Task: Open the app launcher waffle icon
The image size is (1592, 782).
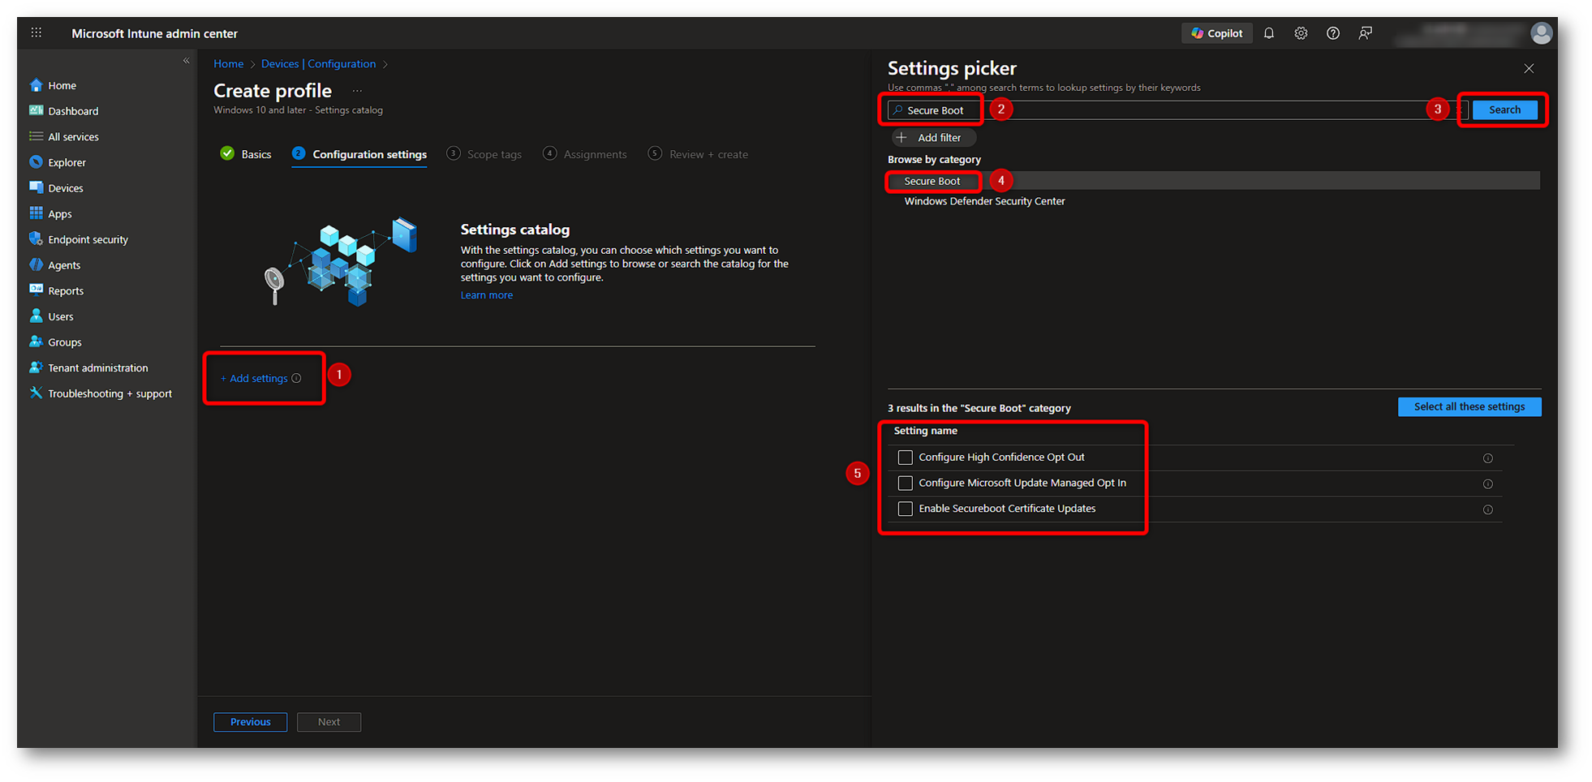Action: click(x=37, y=33)
